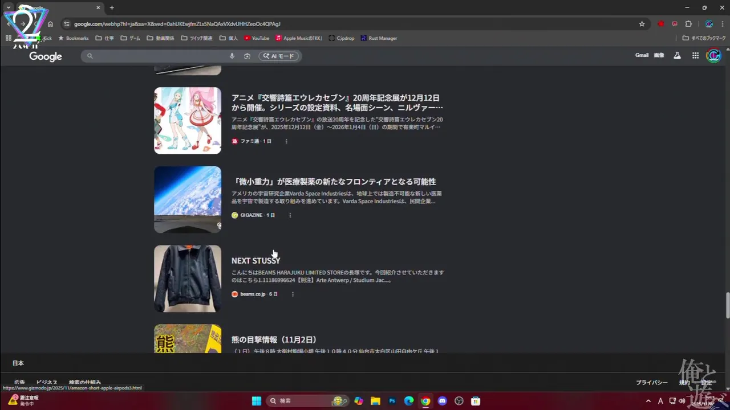Image resolution: width=730 pixels, height=410 pixels.
Task: Open Google Search Labs flask icon
Action: click(x=677, y=55)
